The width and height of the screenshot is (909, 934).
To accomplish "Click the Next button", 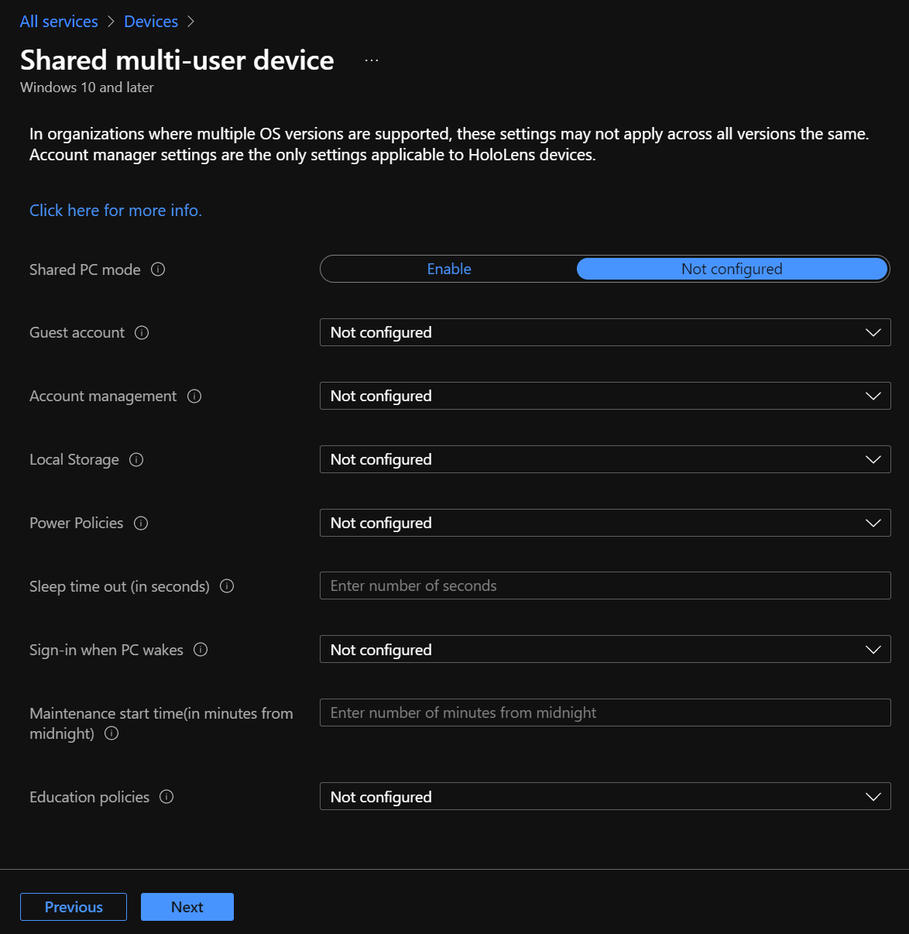I will tap(187, 907).
